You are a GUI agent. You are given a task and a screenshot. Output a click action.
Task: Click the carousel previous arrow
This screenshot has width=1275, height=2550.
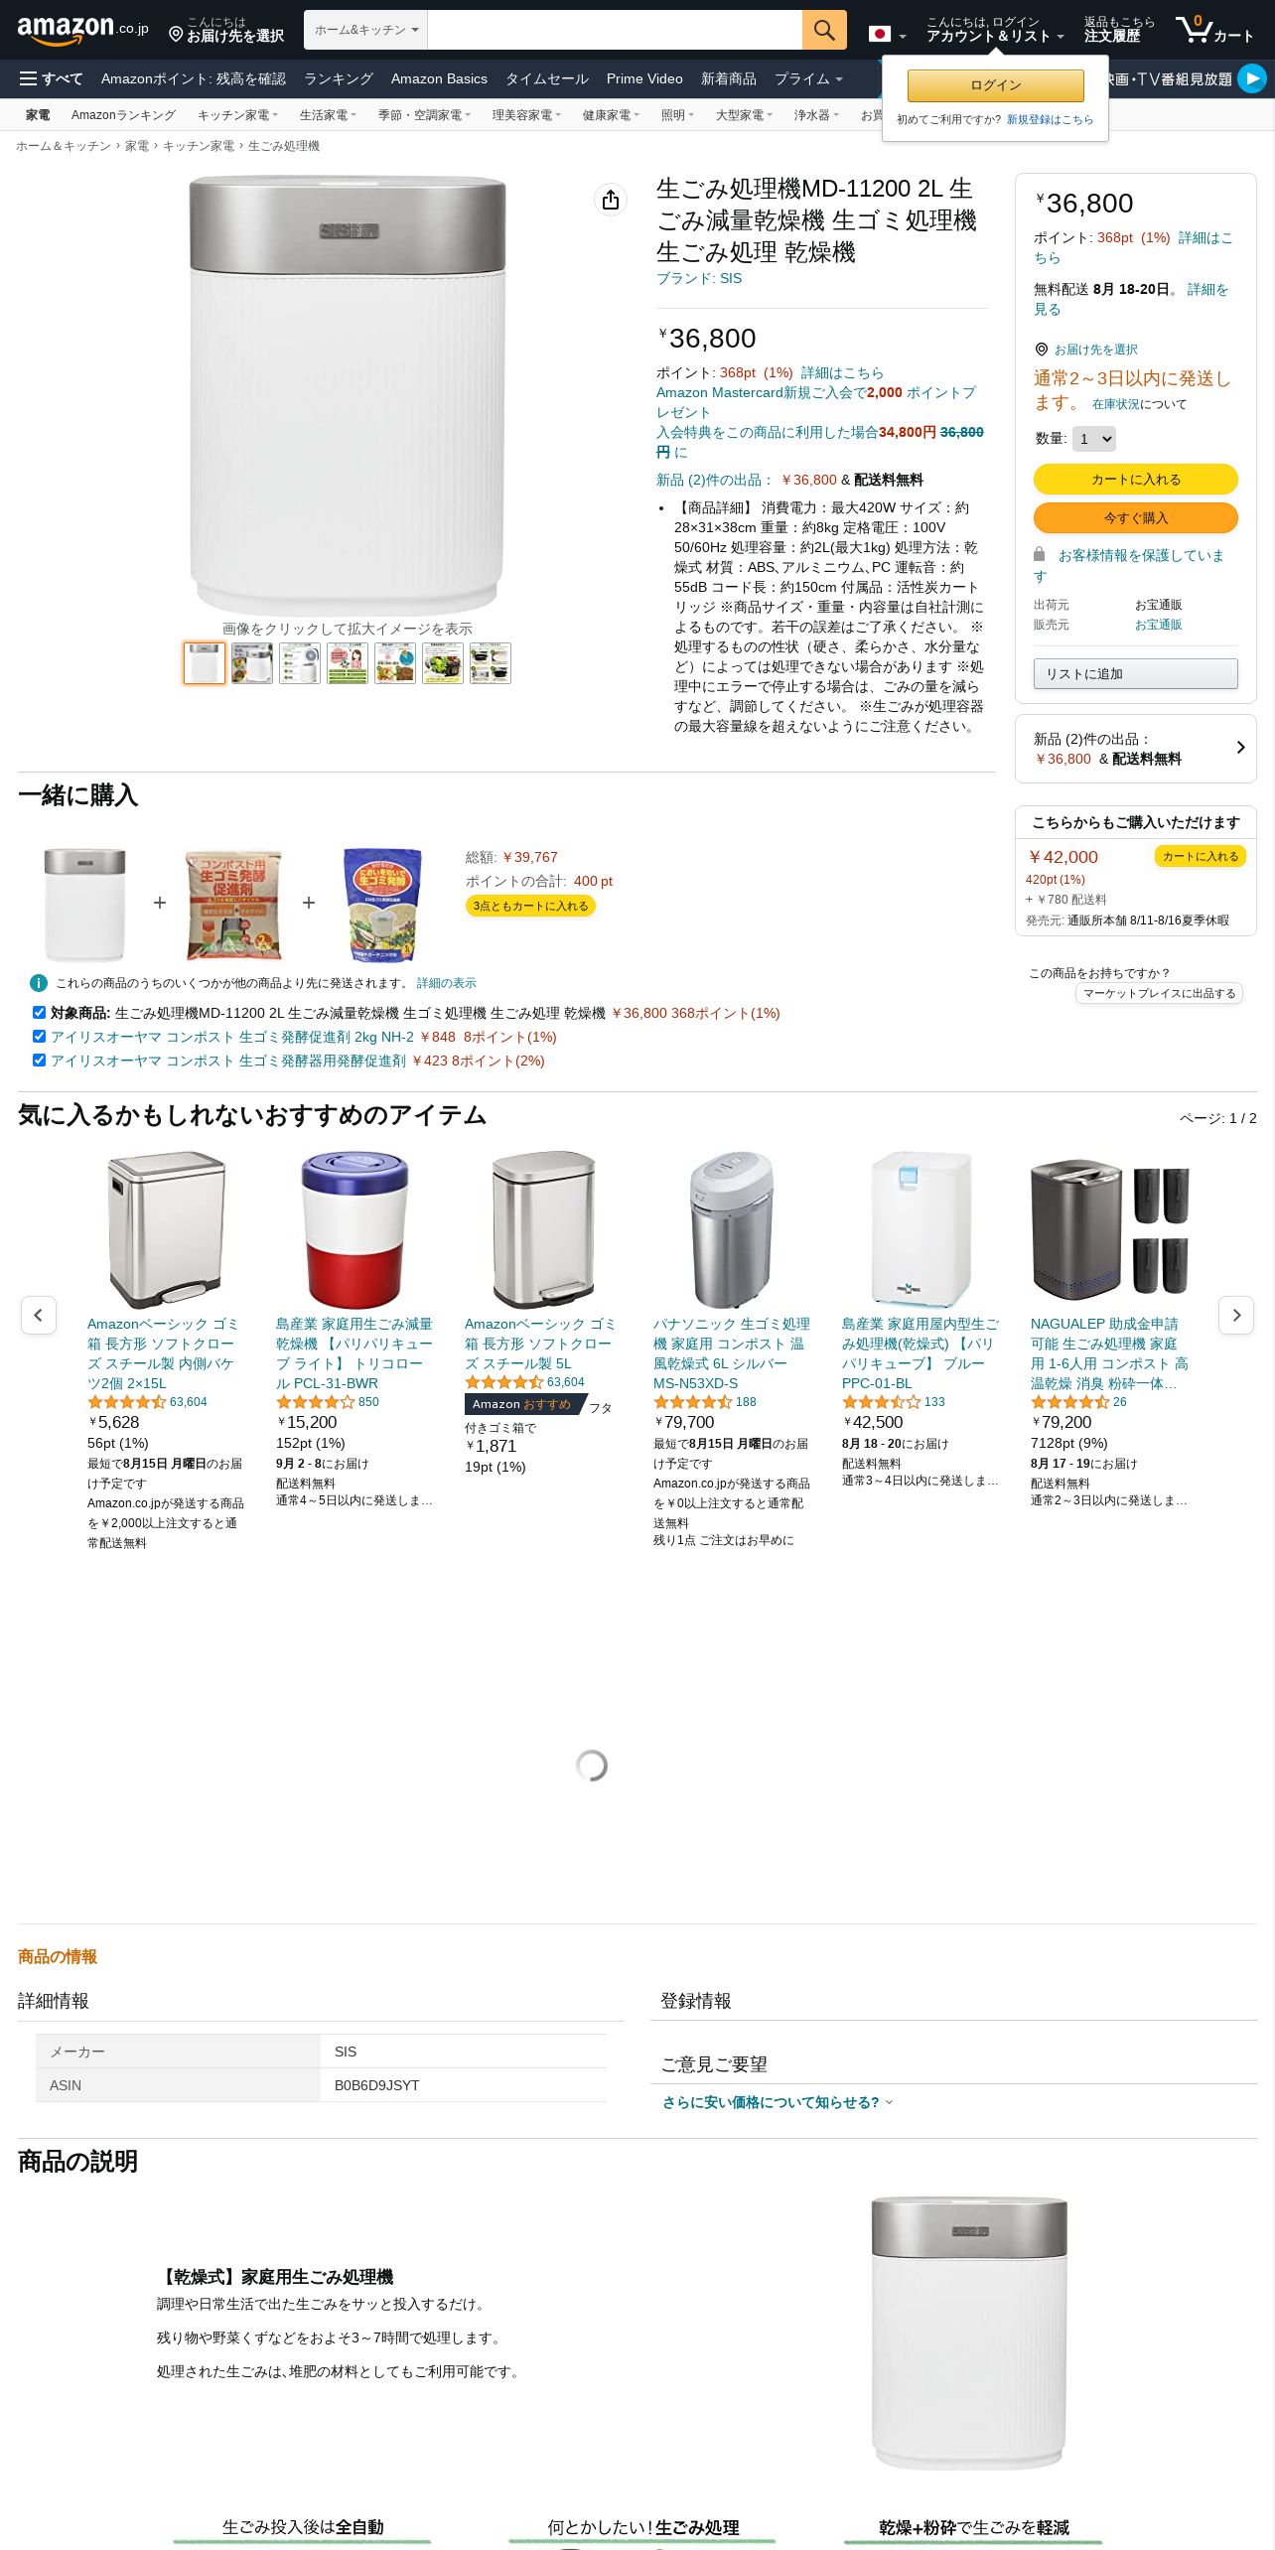[39, 1315]
